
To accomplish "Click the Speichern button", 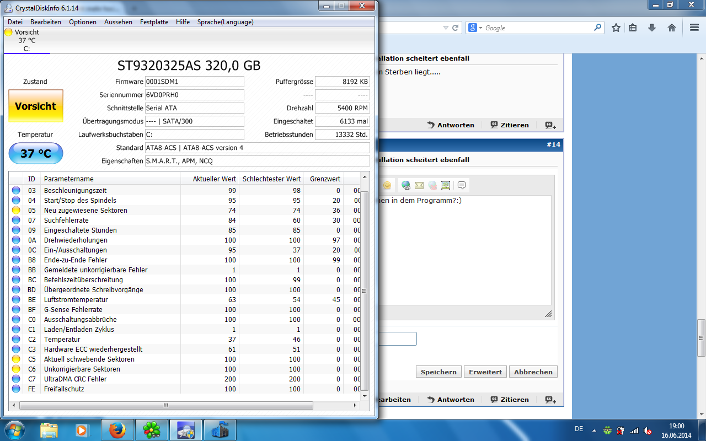I will tap(438, 372).
